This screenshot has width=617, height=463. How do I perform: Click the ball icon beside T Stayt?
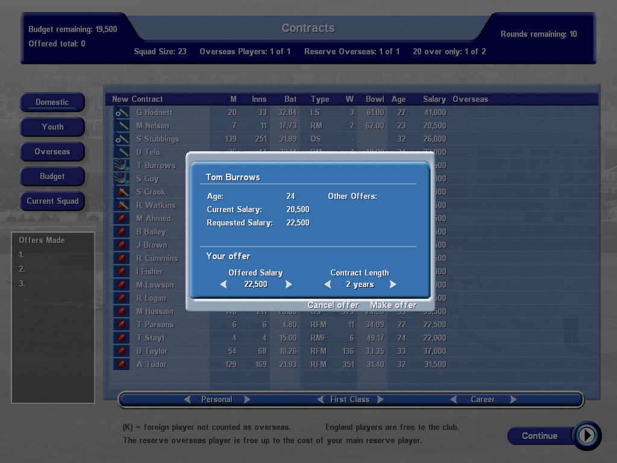point(122,338)
